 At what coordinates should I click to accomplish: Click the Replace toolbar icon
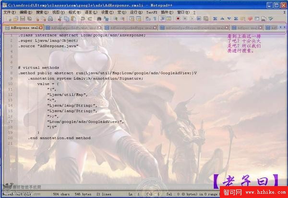(x=106, y=19)
